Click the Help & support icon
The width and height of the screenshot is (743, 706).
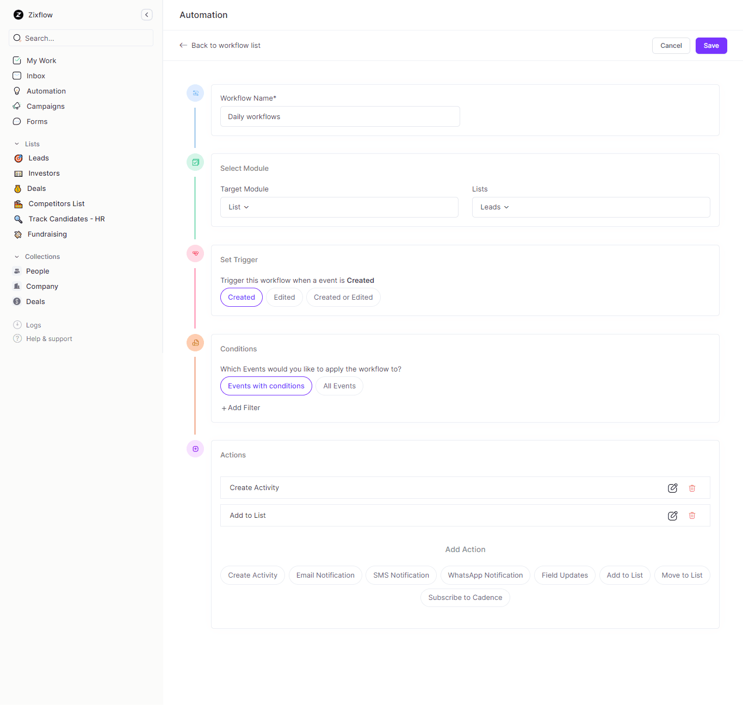click(17, 338)
